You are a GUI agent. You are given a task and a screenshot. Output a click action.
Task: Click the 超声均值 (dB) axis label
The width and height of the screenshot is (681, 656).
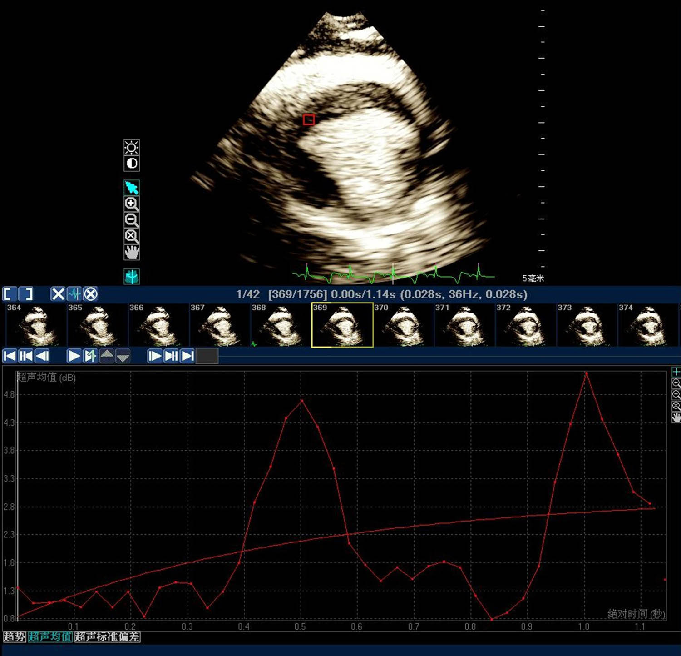[46, 377]
